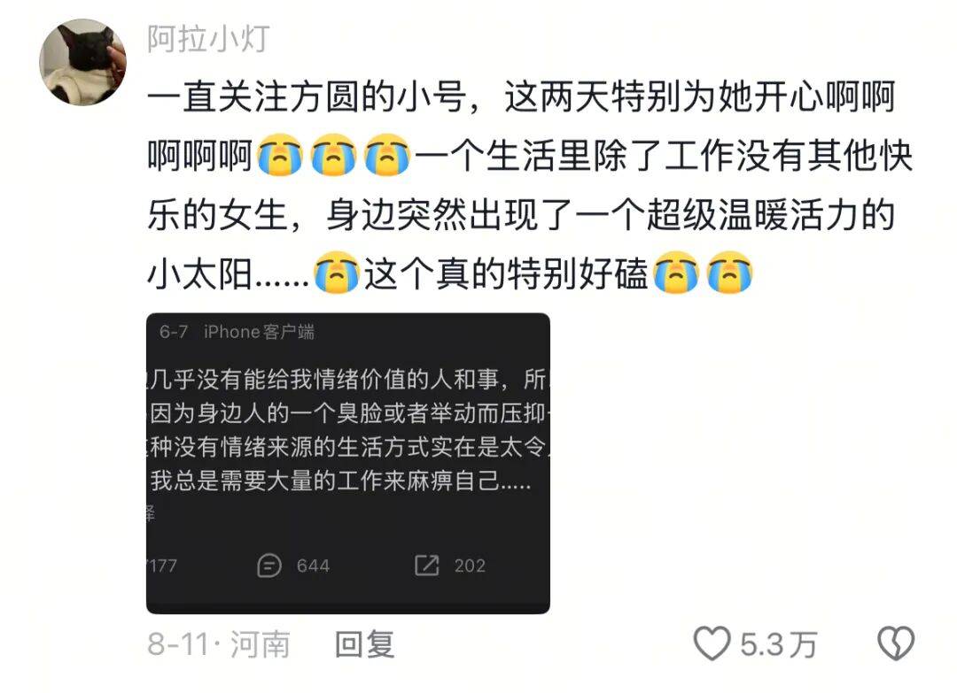Image resolution: width=957 pixels, height=693 pixels.
Task: Click the 8-11 · 河南 timestamp
Action: click(x=219, y=644)
